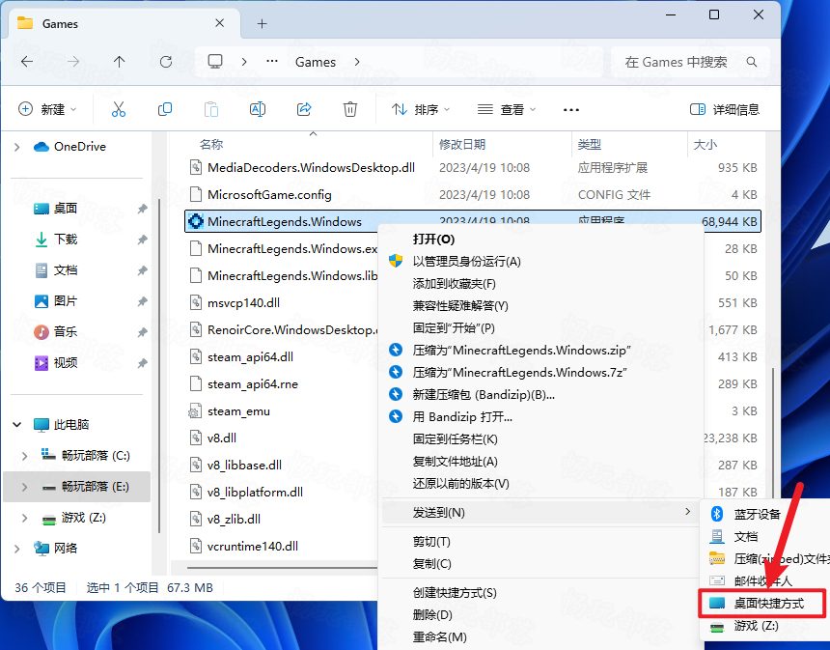The width and height of the screenshot is (830, 650).
Task: Choose 固定到"开始"(P)
Action: (x=542, y=328)
